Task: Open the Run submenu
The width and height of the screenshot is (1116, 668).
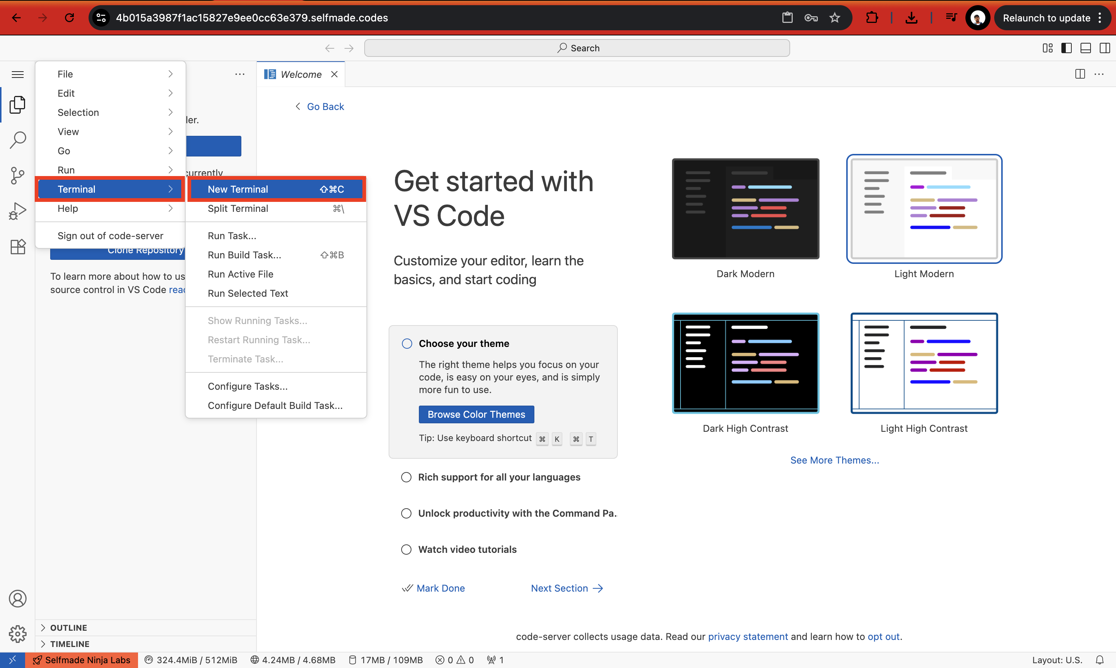Action: pos(110,170)
